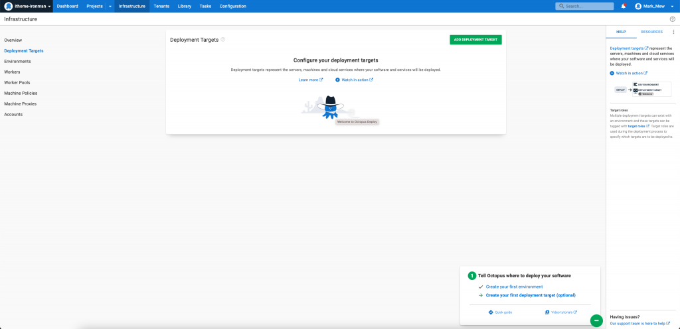Click the play icon in help panel
Image resolution: width=680 pixels, height=329 pixels.
[612, 73]
